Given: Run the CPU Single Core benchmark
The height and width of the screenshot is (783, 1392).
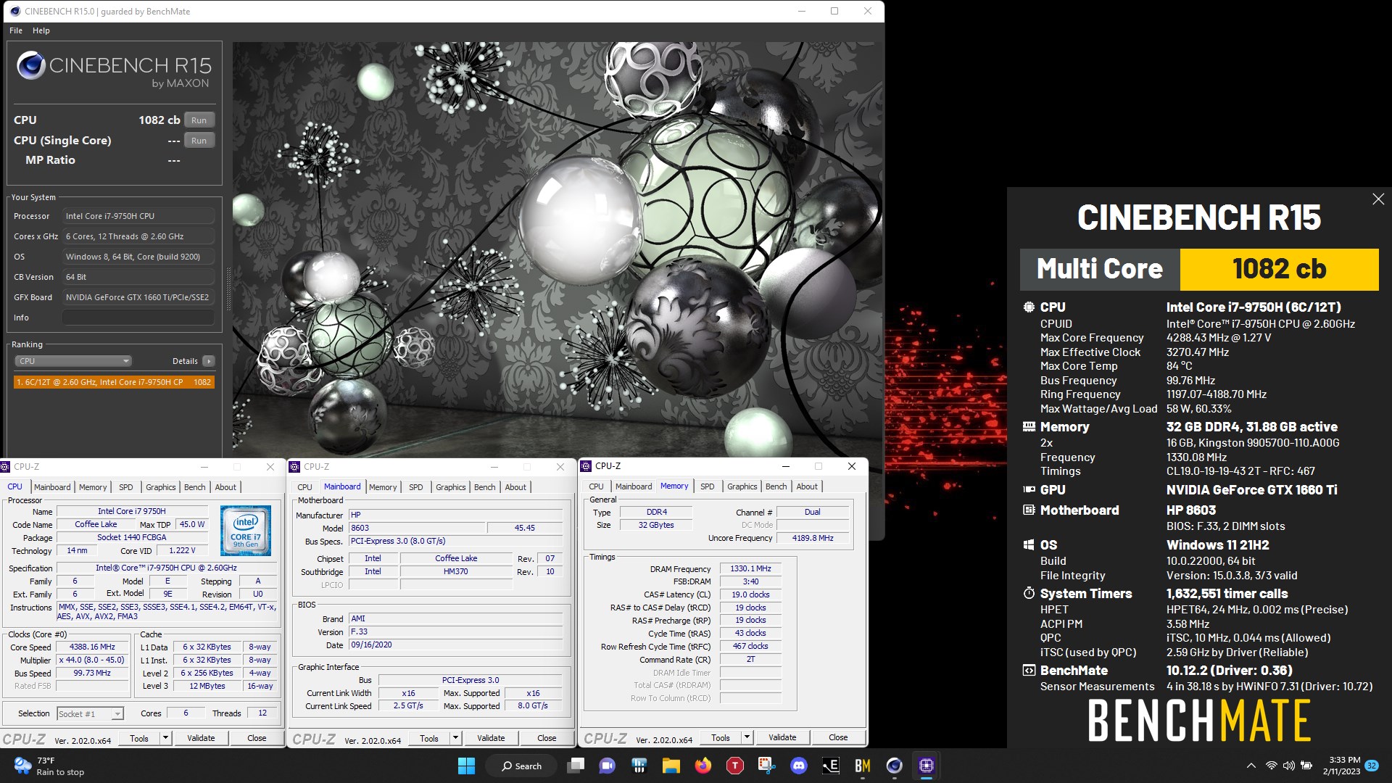Looking at the screenshot, I should coord(199,141).
